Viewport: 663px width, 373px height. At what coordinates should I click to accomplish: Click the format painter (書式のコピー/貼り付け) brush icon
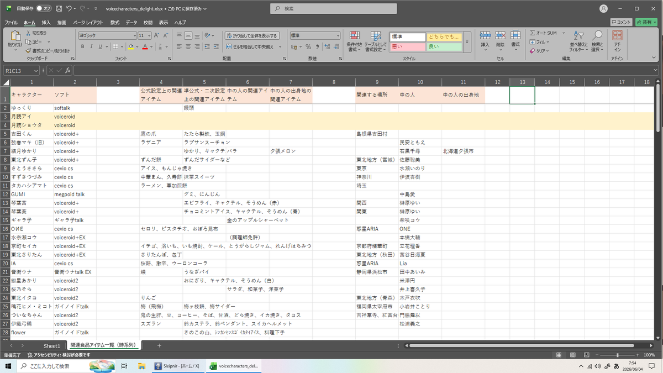click(29, 50)
